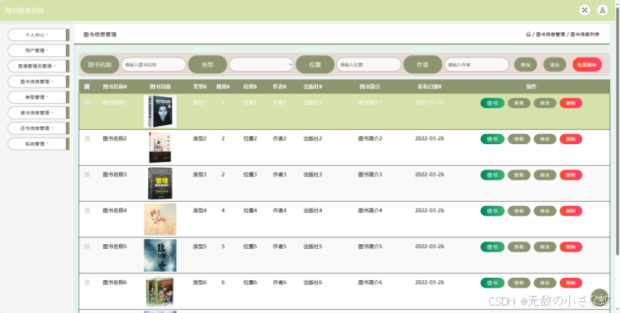Click 修改 for 图书名称3
620x313 pixels.
tap(545, 175)
